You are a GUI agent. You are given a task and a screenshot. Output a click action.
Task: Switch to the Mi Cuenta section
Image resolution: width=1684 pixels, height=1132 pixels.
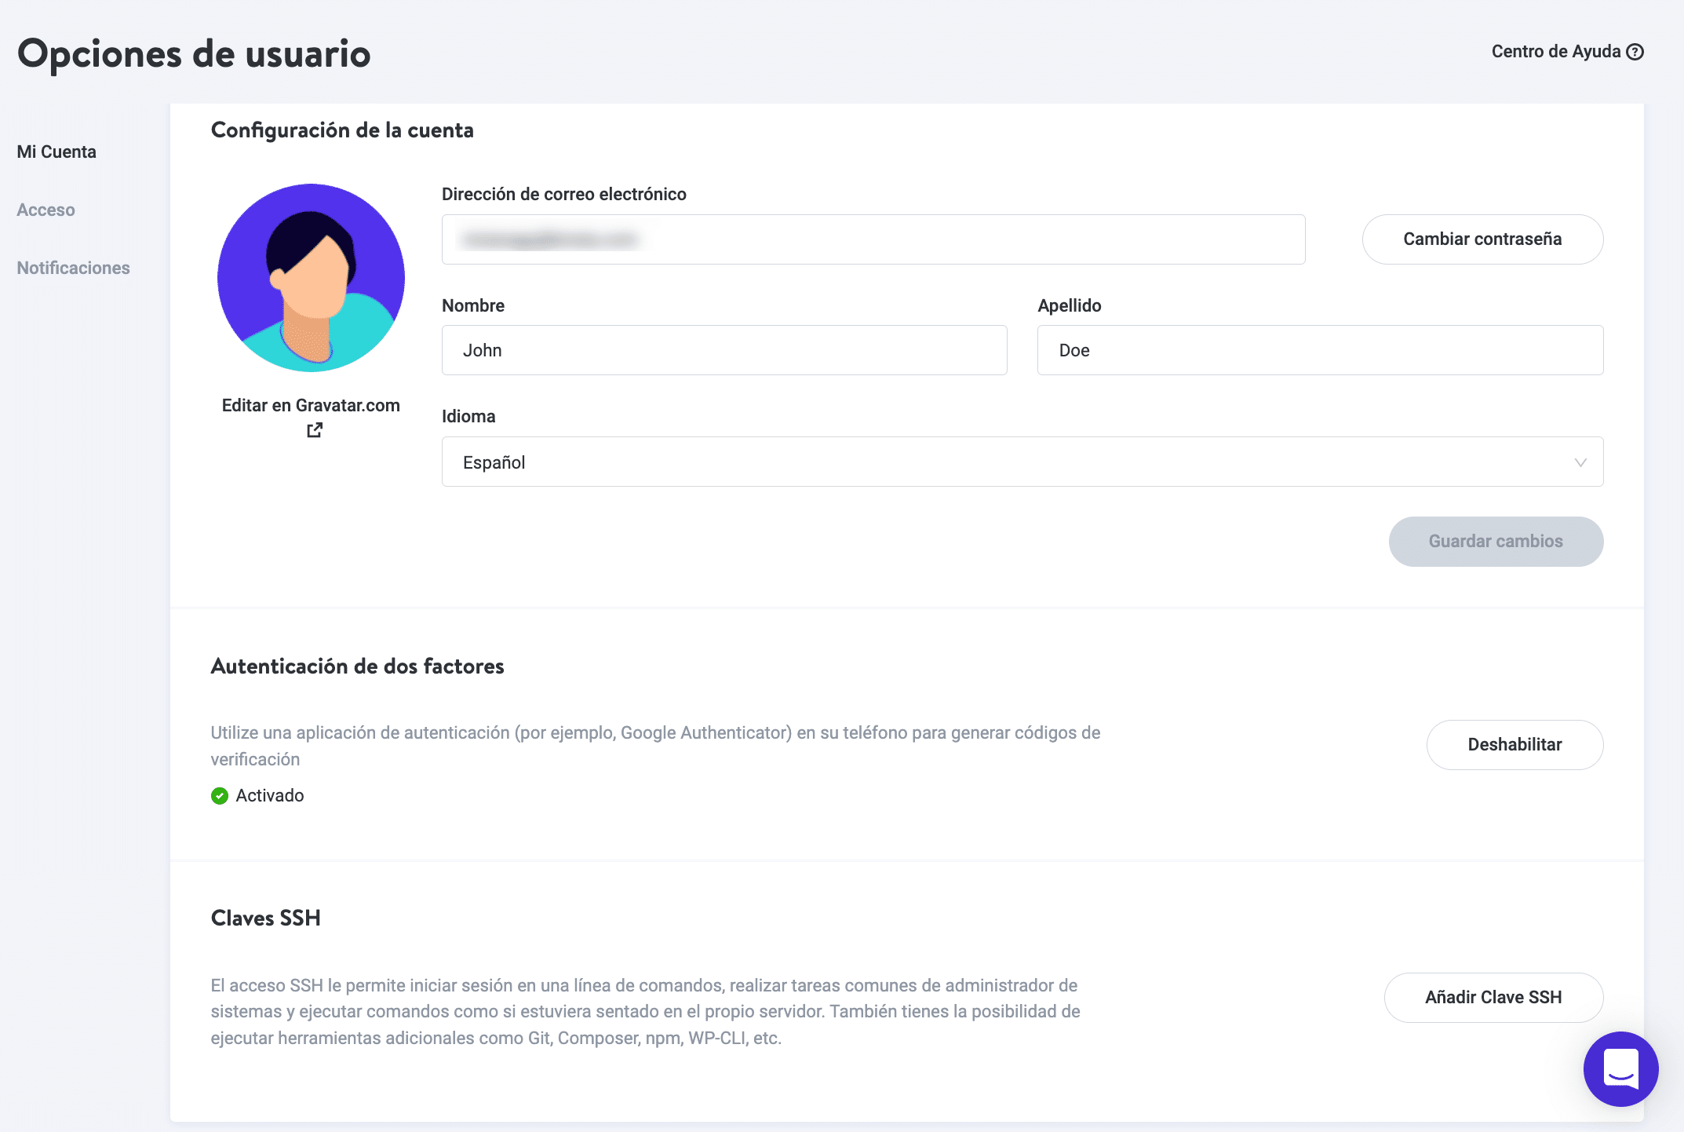click(x=56, y=152)
